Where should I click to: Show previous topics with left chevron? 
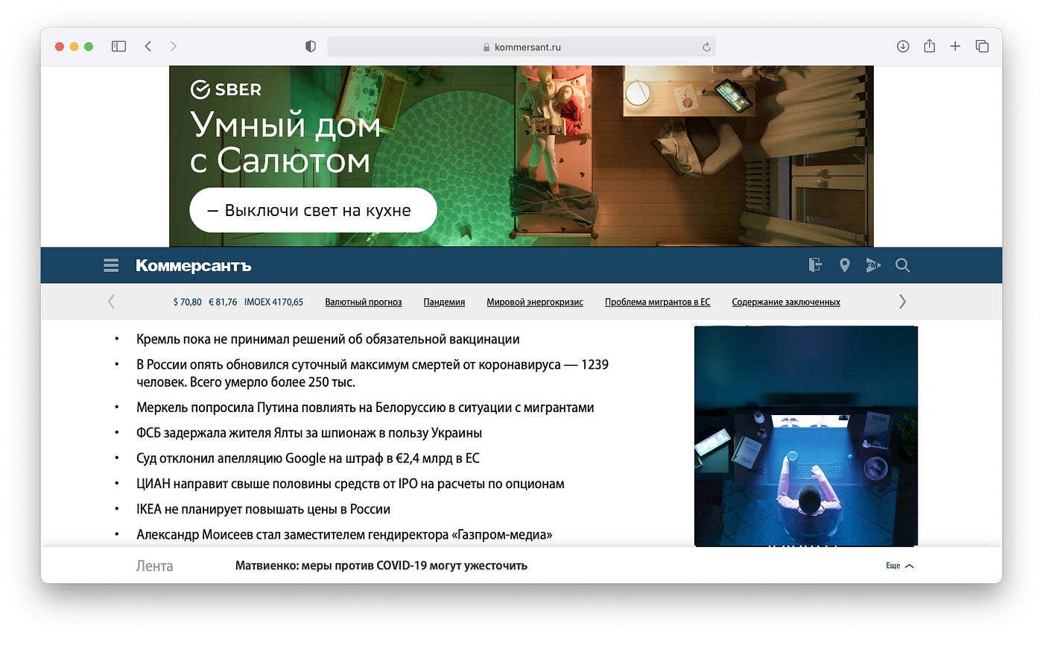coord(112,302)
